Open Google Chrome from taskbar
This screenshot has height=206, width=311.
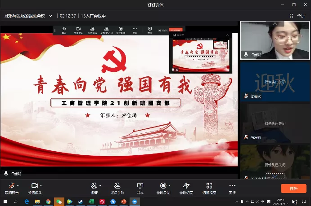[48, 202]
